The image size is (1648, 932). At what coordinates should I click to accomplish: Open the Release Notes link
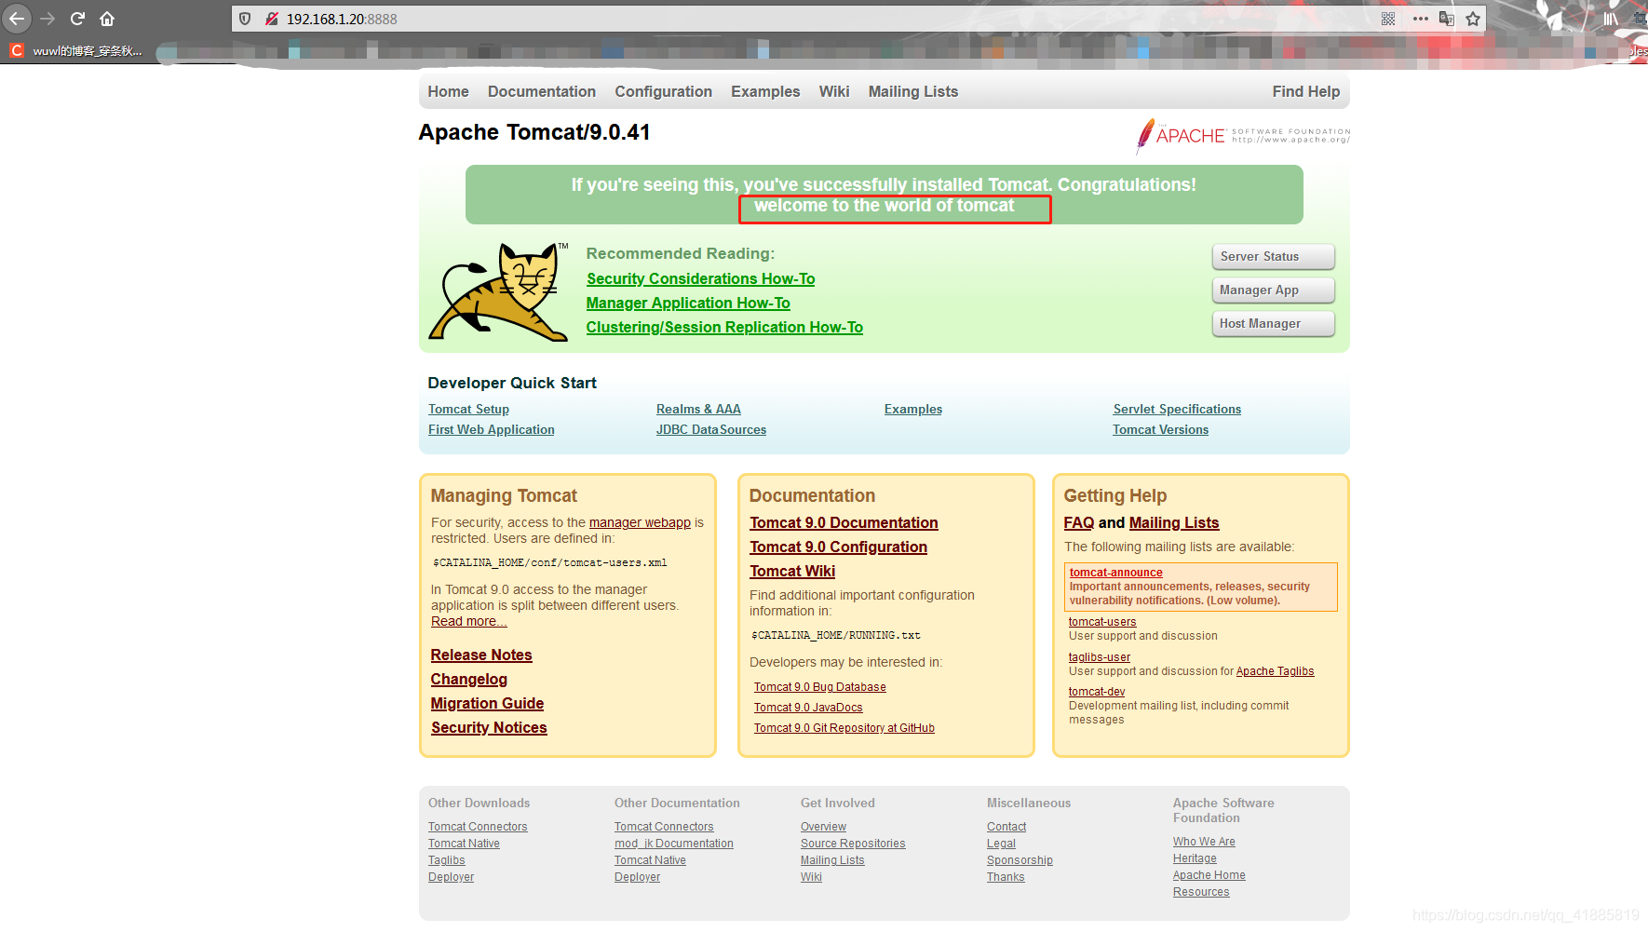click(x=481, y=655)
